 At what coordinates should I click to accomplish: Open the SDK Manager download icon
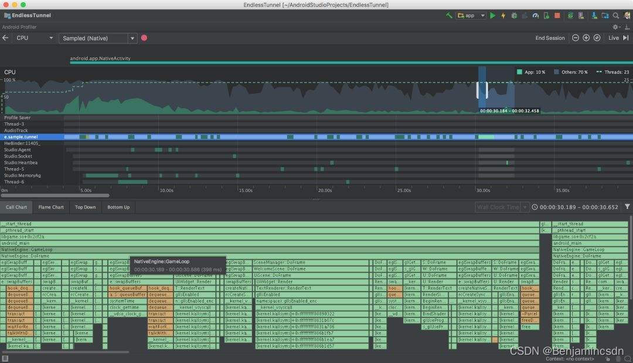(x=594, y=15)
